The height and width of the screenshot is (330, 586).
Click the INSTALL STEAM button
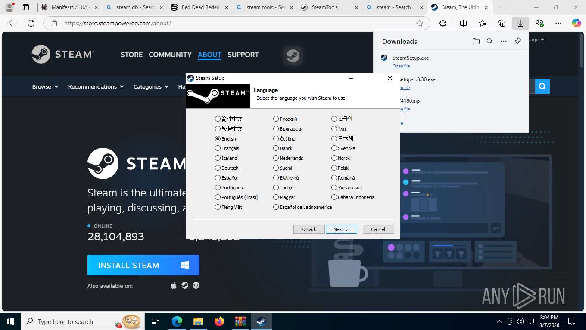143,265
